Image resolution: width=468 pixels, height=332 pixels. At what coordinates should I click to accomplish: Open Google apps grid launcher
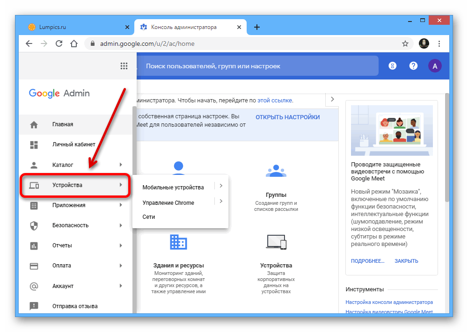point(124,66)
